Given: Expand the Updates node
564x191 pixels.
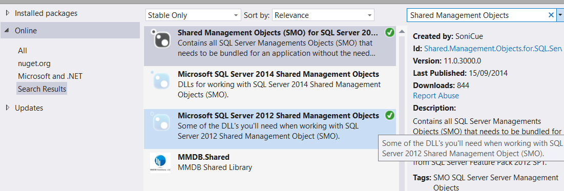Looking at the screenshot, I should click(8, 108).
